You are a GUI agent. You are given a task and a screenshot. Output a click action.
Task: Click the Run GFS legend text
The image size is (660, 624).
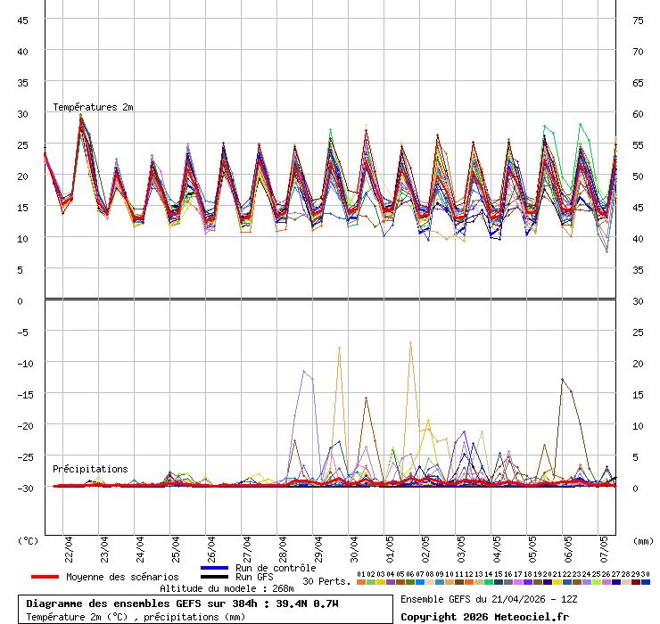[254, 577]
